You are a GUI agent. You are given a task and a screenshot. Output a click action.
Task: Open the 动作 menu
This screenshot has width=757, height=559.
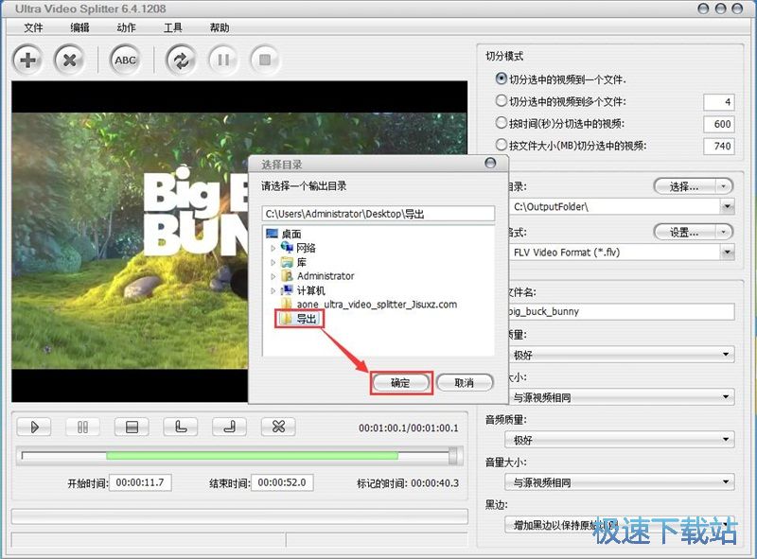click(x=126, y=27)
